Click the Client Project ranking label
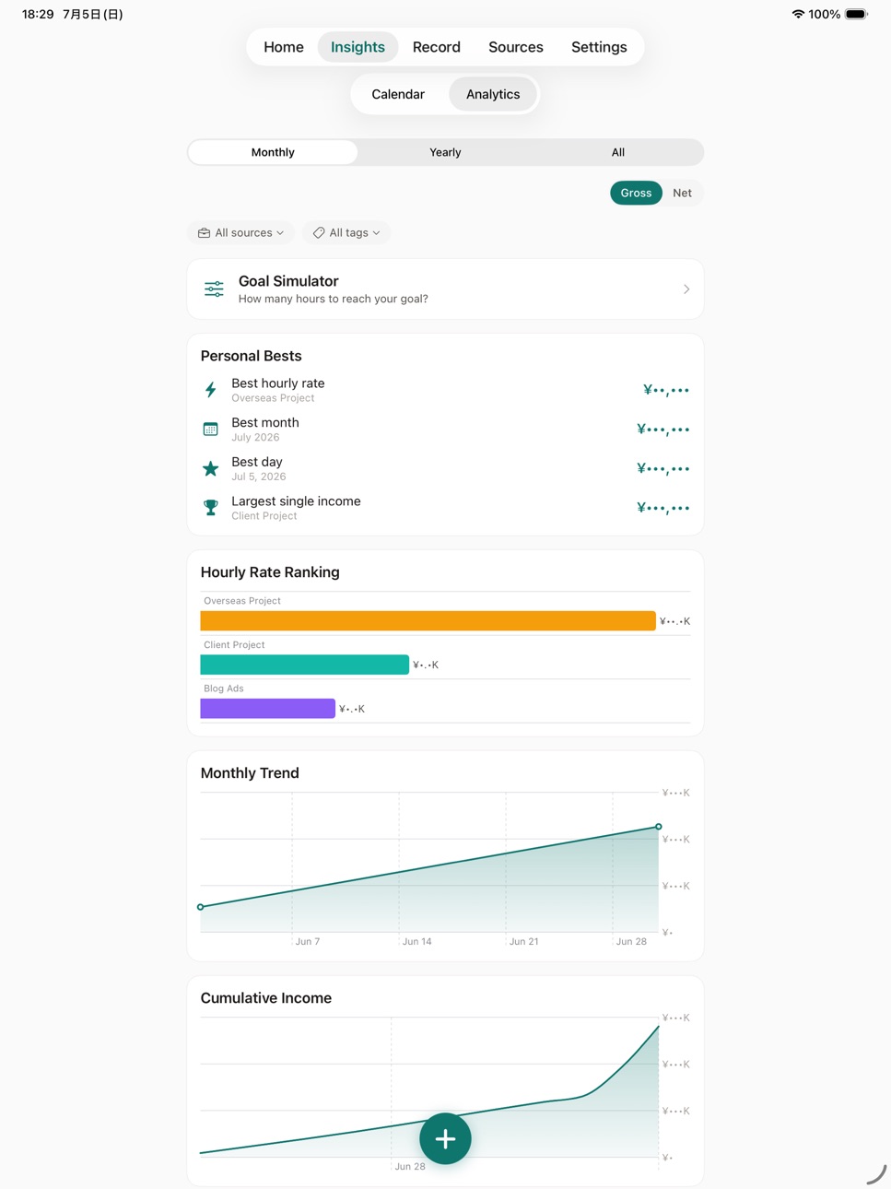The height and width of the screenshot is (1189, 891). tap(234, 645)
